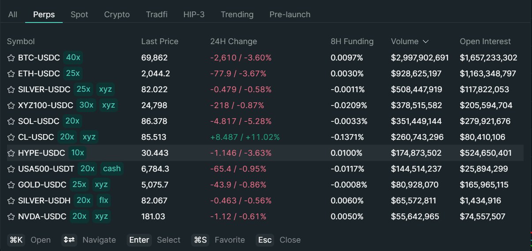Favorite GOLD-USDC using the star
532x251 pixels.
(x=11, y=185)
